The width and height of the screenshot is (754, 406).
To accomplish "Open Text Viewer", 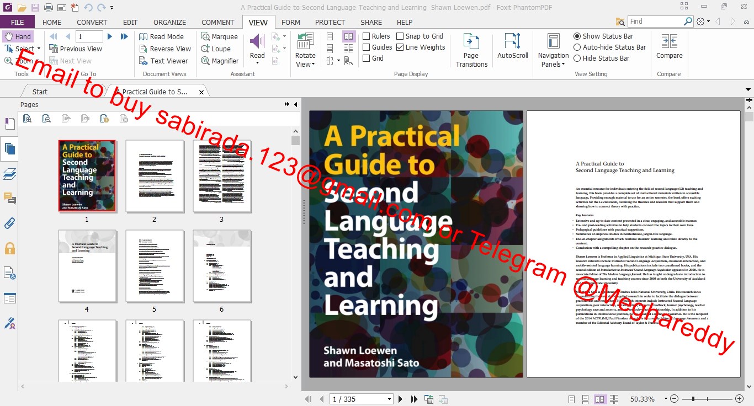I will pos(163,61).
